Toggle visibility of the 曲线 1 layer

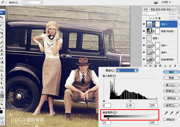[145, 52]
